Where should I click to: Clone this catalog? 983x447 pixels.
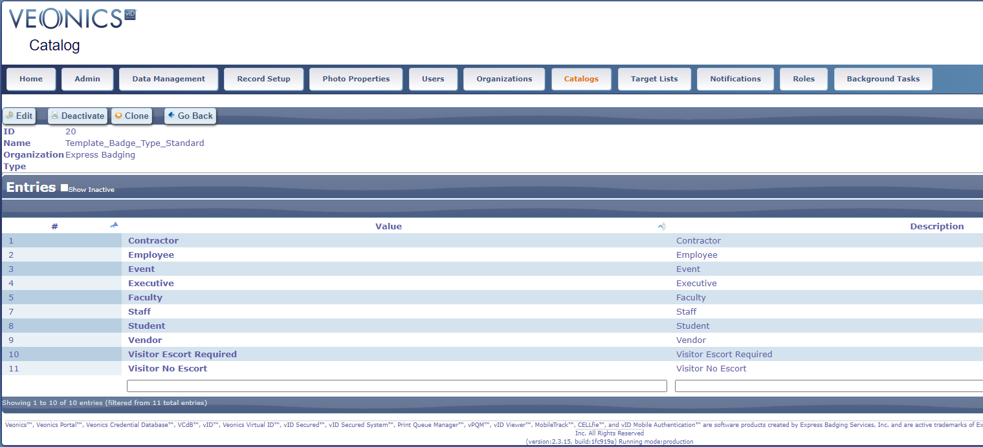tap(131, 116)
